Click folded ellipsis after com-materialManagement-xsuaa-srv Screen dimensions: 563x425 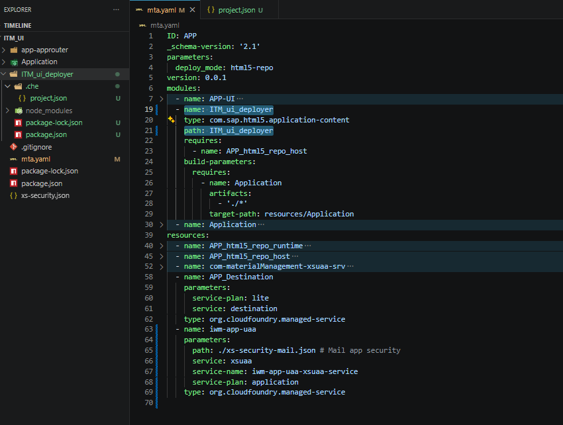pyautogui.click(x=350, y=266)
